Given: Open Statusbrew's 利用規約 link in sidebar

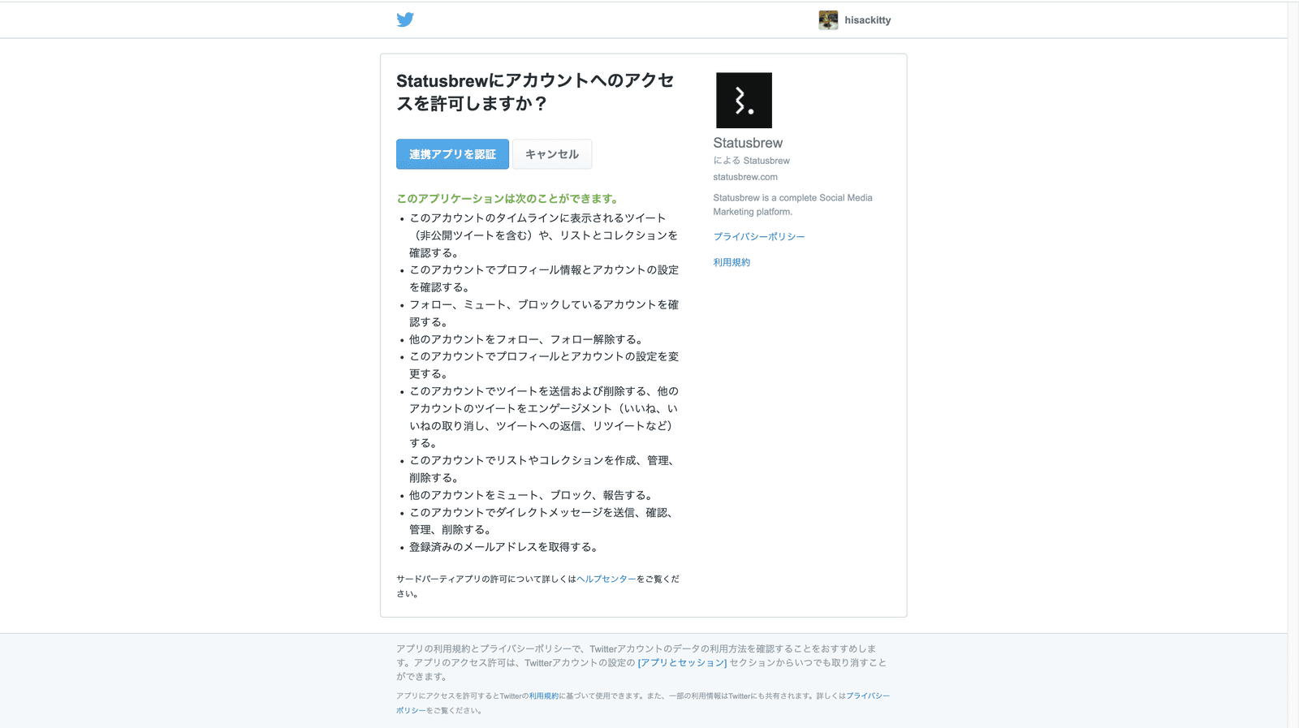Looking at the screenshot, I should click(731, 263).
